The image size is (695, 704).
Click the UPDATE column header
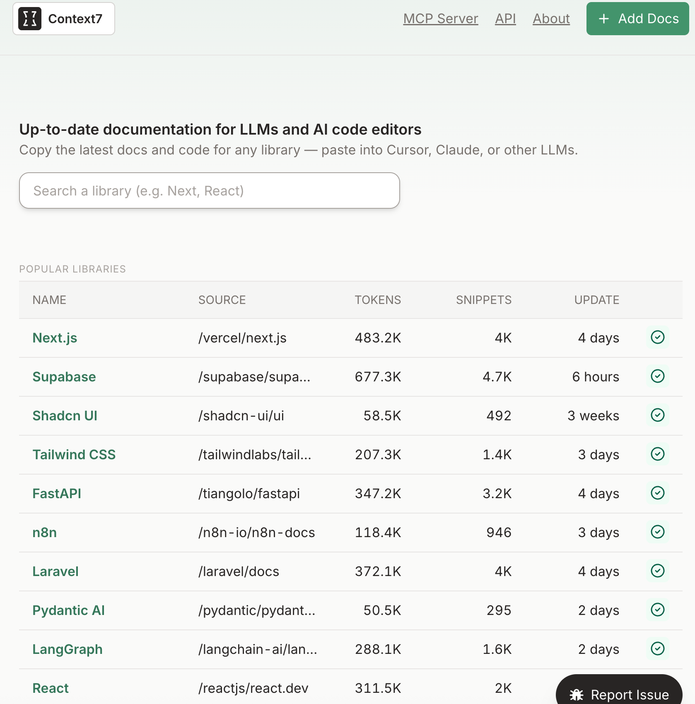tap(597, 300)
